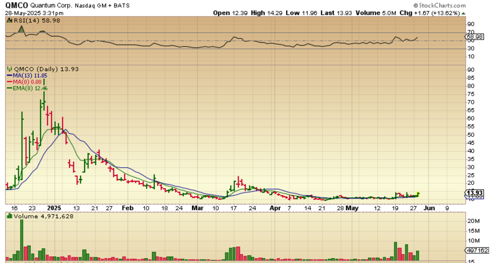491x263 pixels.
Task: Click the Apr label on date axis
Action: pos(275,208)
